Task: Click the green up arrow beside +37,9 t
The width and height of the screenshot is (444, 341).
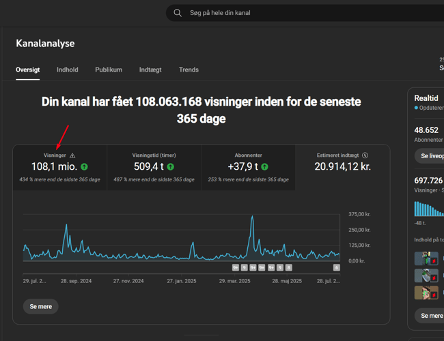Action: (264, 166)
